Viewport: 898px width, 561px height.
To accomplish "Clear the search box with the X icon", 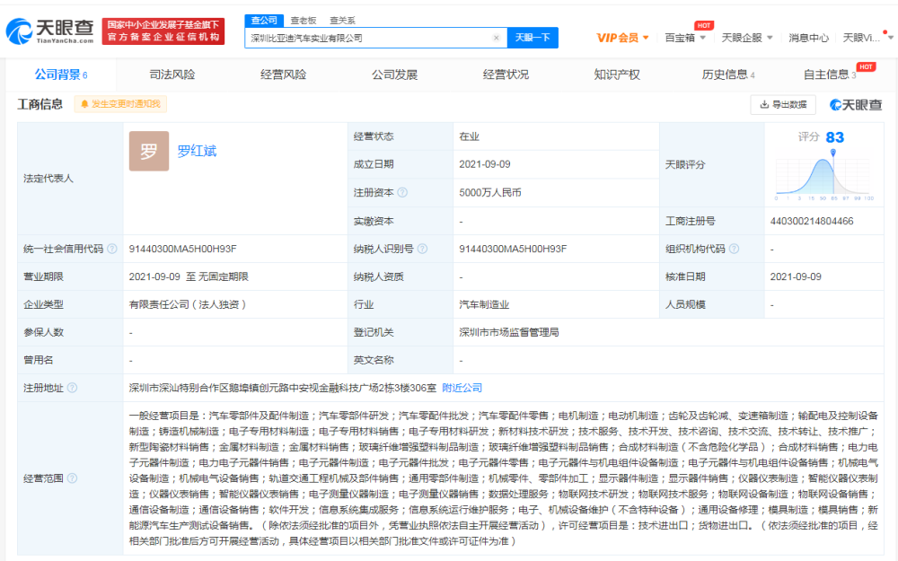I will click(x=496, y=38).
